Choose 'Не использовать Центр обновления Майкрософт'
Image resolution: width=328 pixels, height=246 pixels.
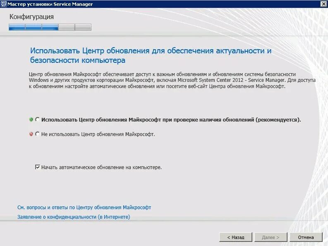38,134
